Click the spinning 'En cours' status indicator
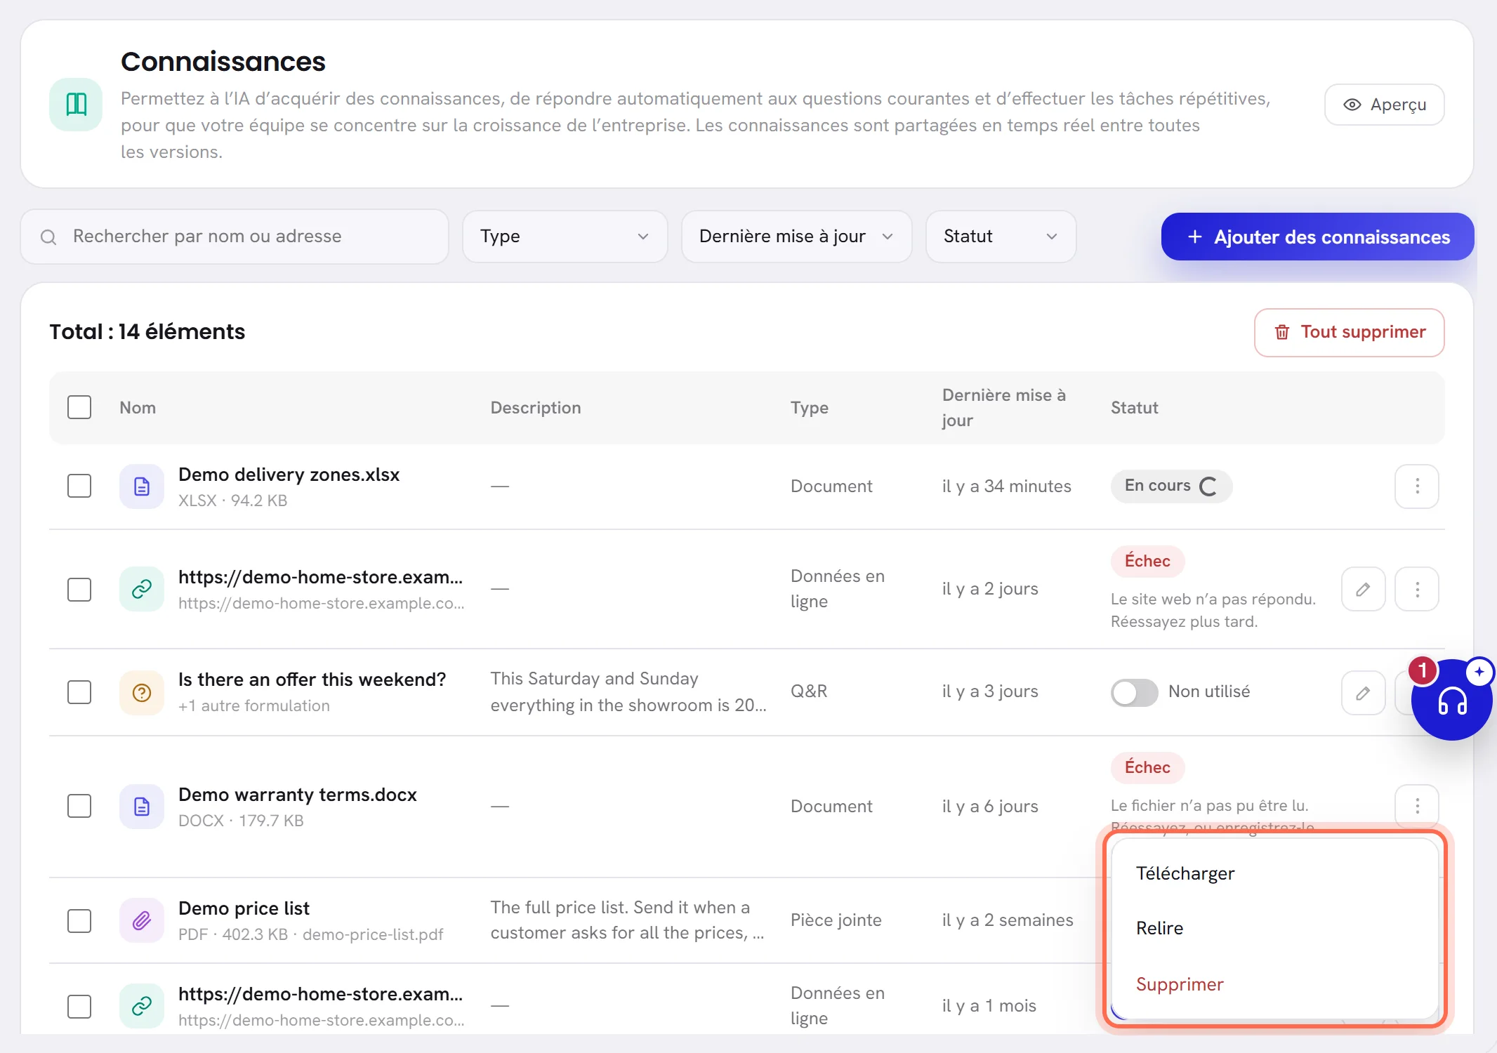1497x1053 pixels. 1208,486
